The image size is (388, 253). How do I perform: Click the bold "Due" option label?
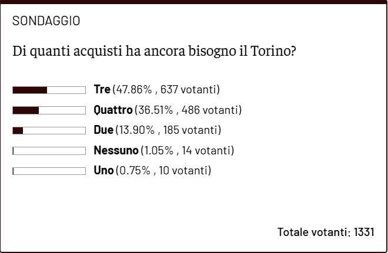pyautogui.click(x=103, y=130)
